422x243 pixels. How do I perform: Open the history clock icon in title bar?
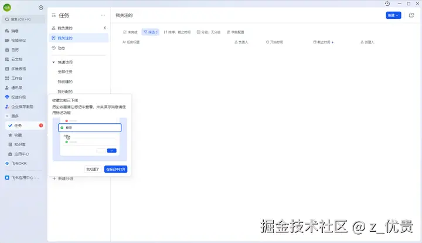point(387,4)
